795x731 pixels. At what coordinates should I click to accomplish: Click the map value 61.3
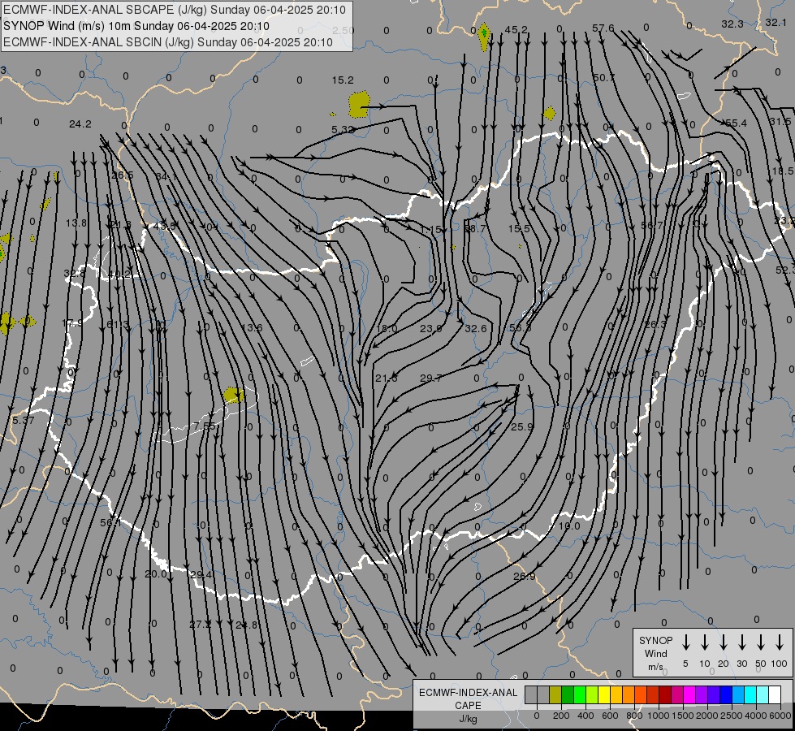tap(118, 325)
